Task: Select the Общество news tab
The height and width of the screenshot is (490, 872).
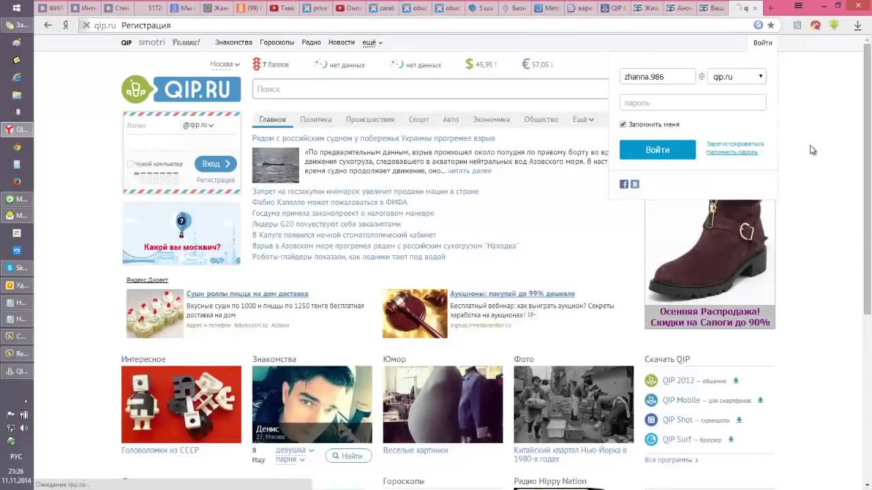Action: (x=541, y=119)
